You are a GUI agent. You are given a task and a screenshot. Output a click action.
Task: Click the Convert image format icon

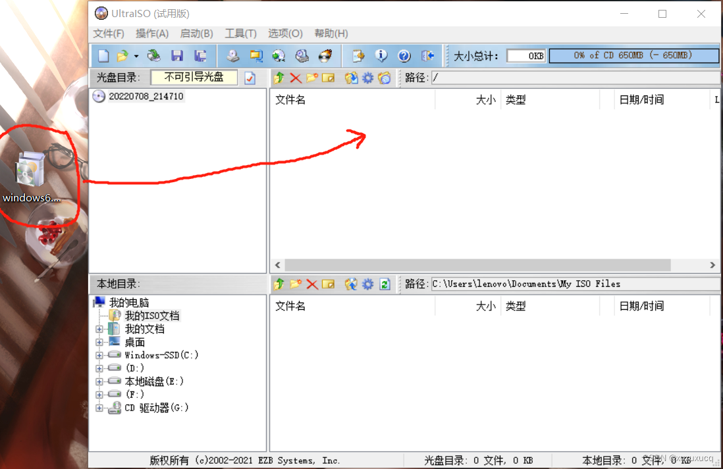[x=256, y=56]
